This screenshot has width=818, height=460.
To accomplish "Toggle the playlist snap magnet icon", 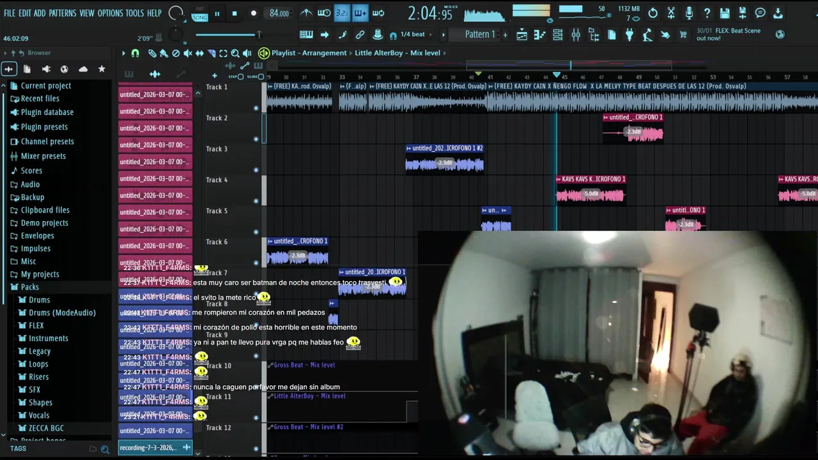I will (x=135, y=54).
